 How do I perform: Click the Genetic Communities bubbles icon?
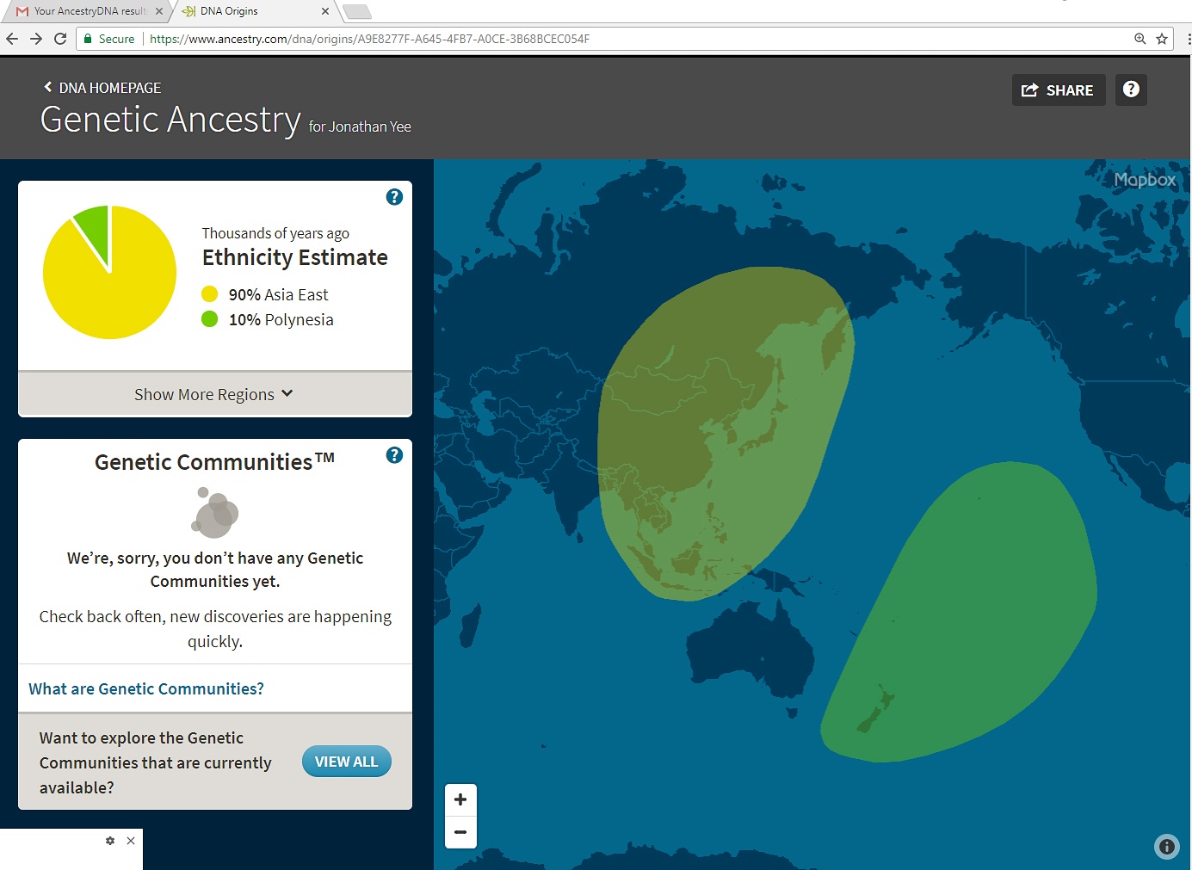point(214,512)
